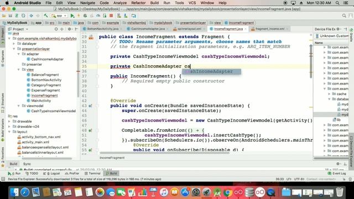The height and width of the screenshot is (199, 354).
Task: Switch to the CashIncomeAdapter.java tab
Action: click(x=148, y=29)
